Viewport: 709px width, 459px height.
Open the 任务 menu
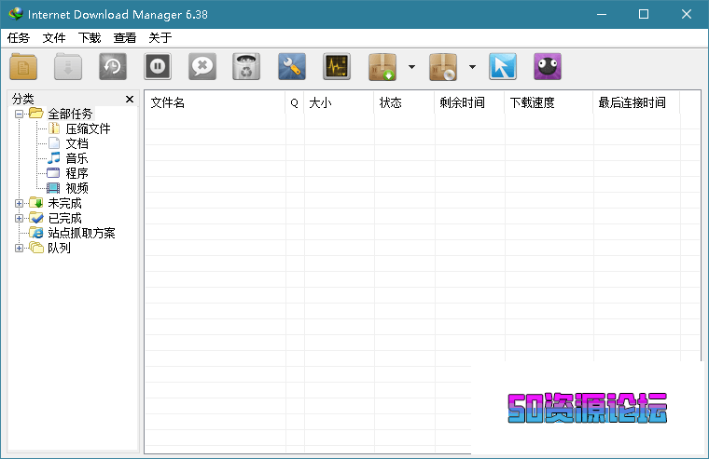point(19,38)
